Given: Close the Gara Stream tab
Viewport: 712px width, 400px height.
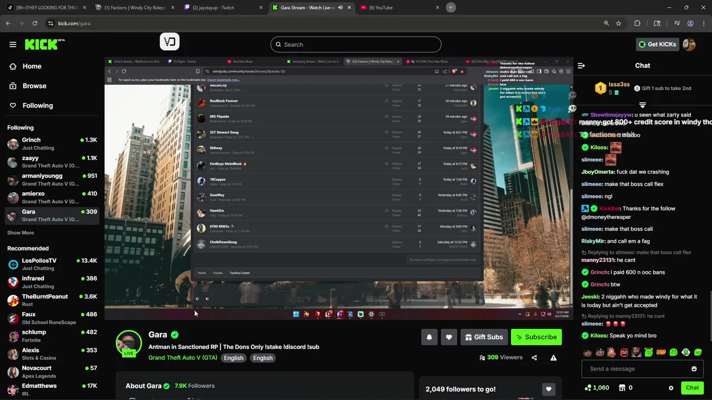Looking at the screenshot, I should (x=349, y=7).
